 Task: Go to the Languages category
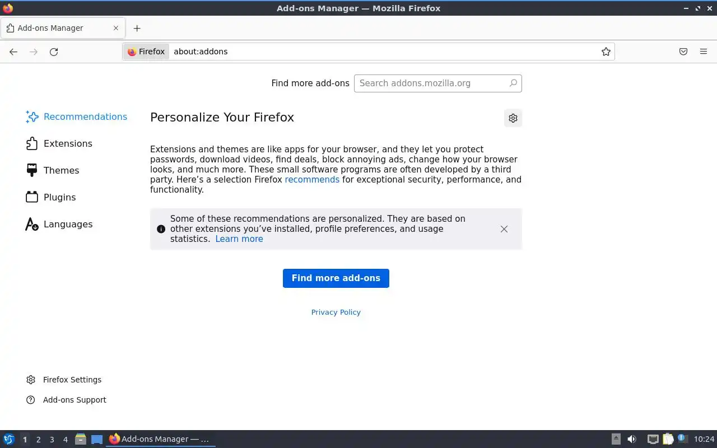click(59, 224)
